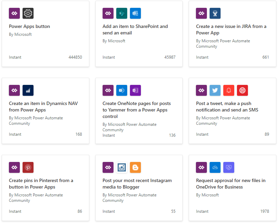Click the Outlook icon on SharePoint email card
The image size is (278, 224).
tap(135, 13)
